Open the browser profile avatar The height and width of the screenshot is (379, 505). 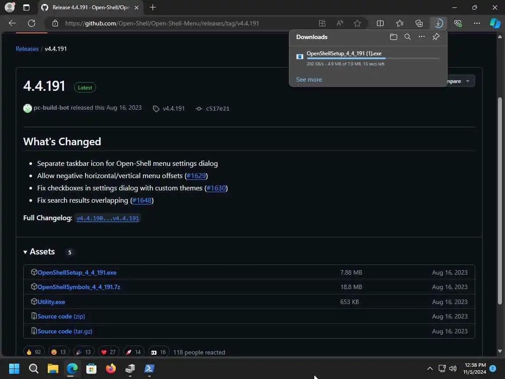coord(10,7)
